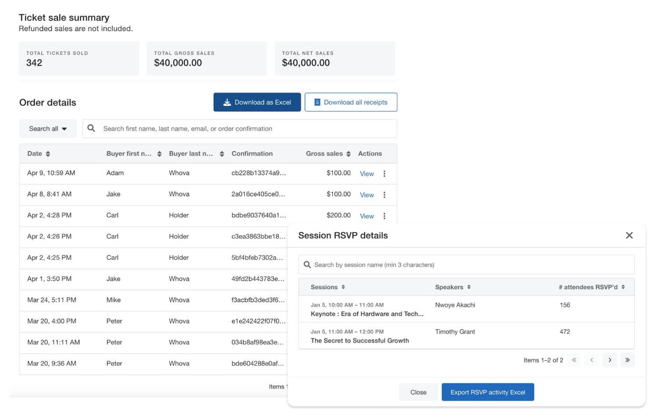View Carl's $200.00 order details
This screenshot has width=655, height=417.
[x=367, y=216]
